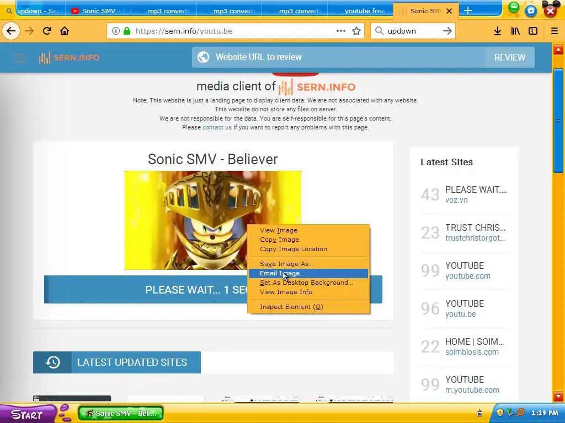Screen dimensions: 565x423
Task: Click the globe icon in review field
Action: click(203, 57)
